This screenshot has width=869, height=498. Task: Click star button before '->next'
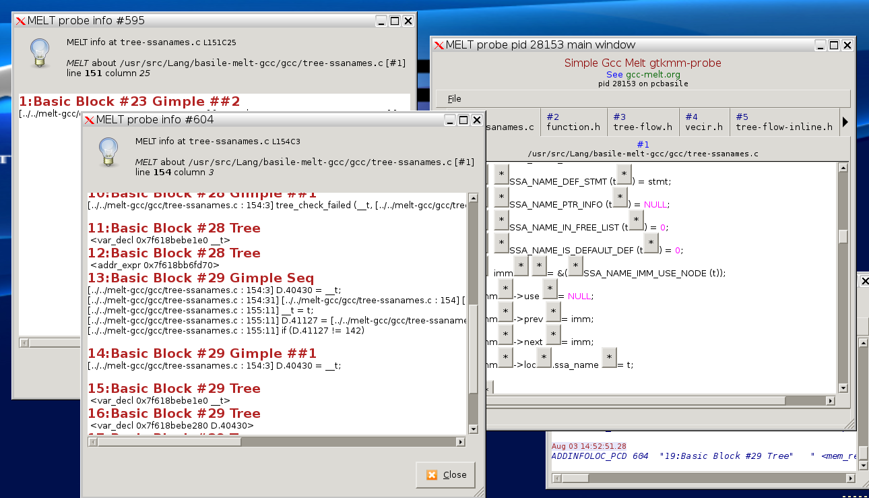(x=507, y=336)
